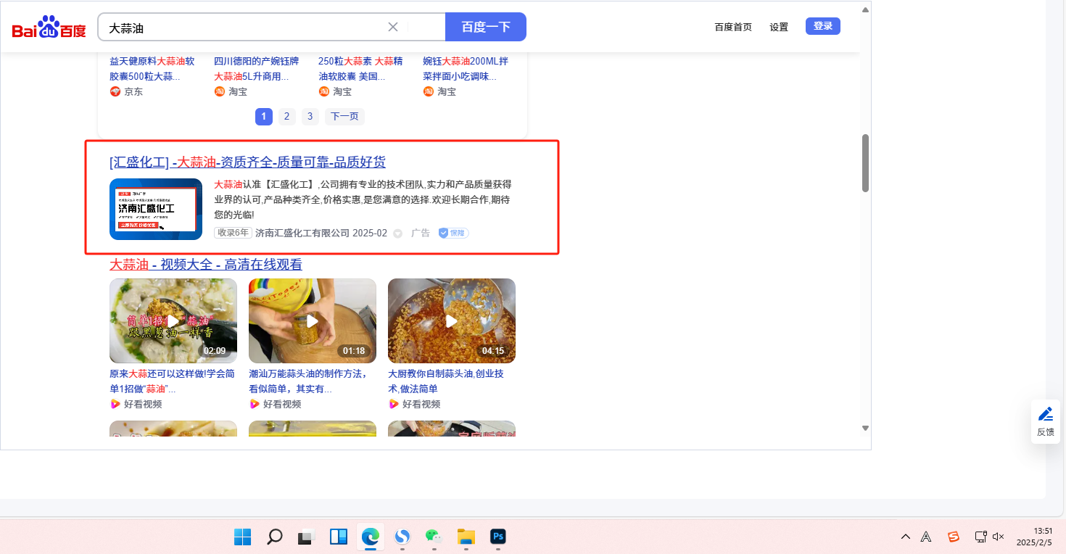The image size is (1066, 554).
Task: Play the 02:09 garlic oil video
Action: click(x=173, y=321)
